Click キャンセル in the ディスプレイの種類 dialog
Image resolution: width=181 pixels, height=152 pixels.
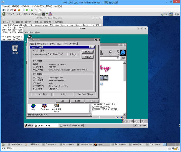coord(88,52)
